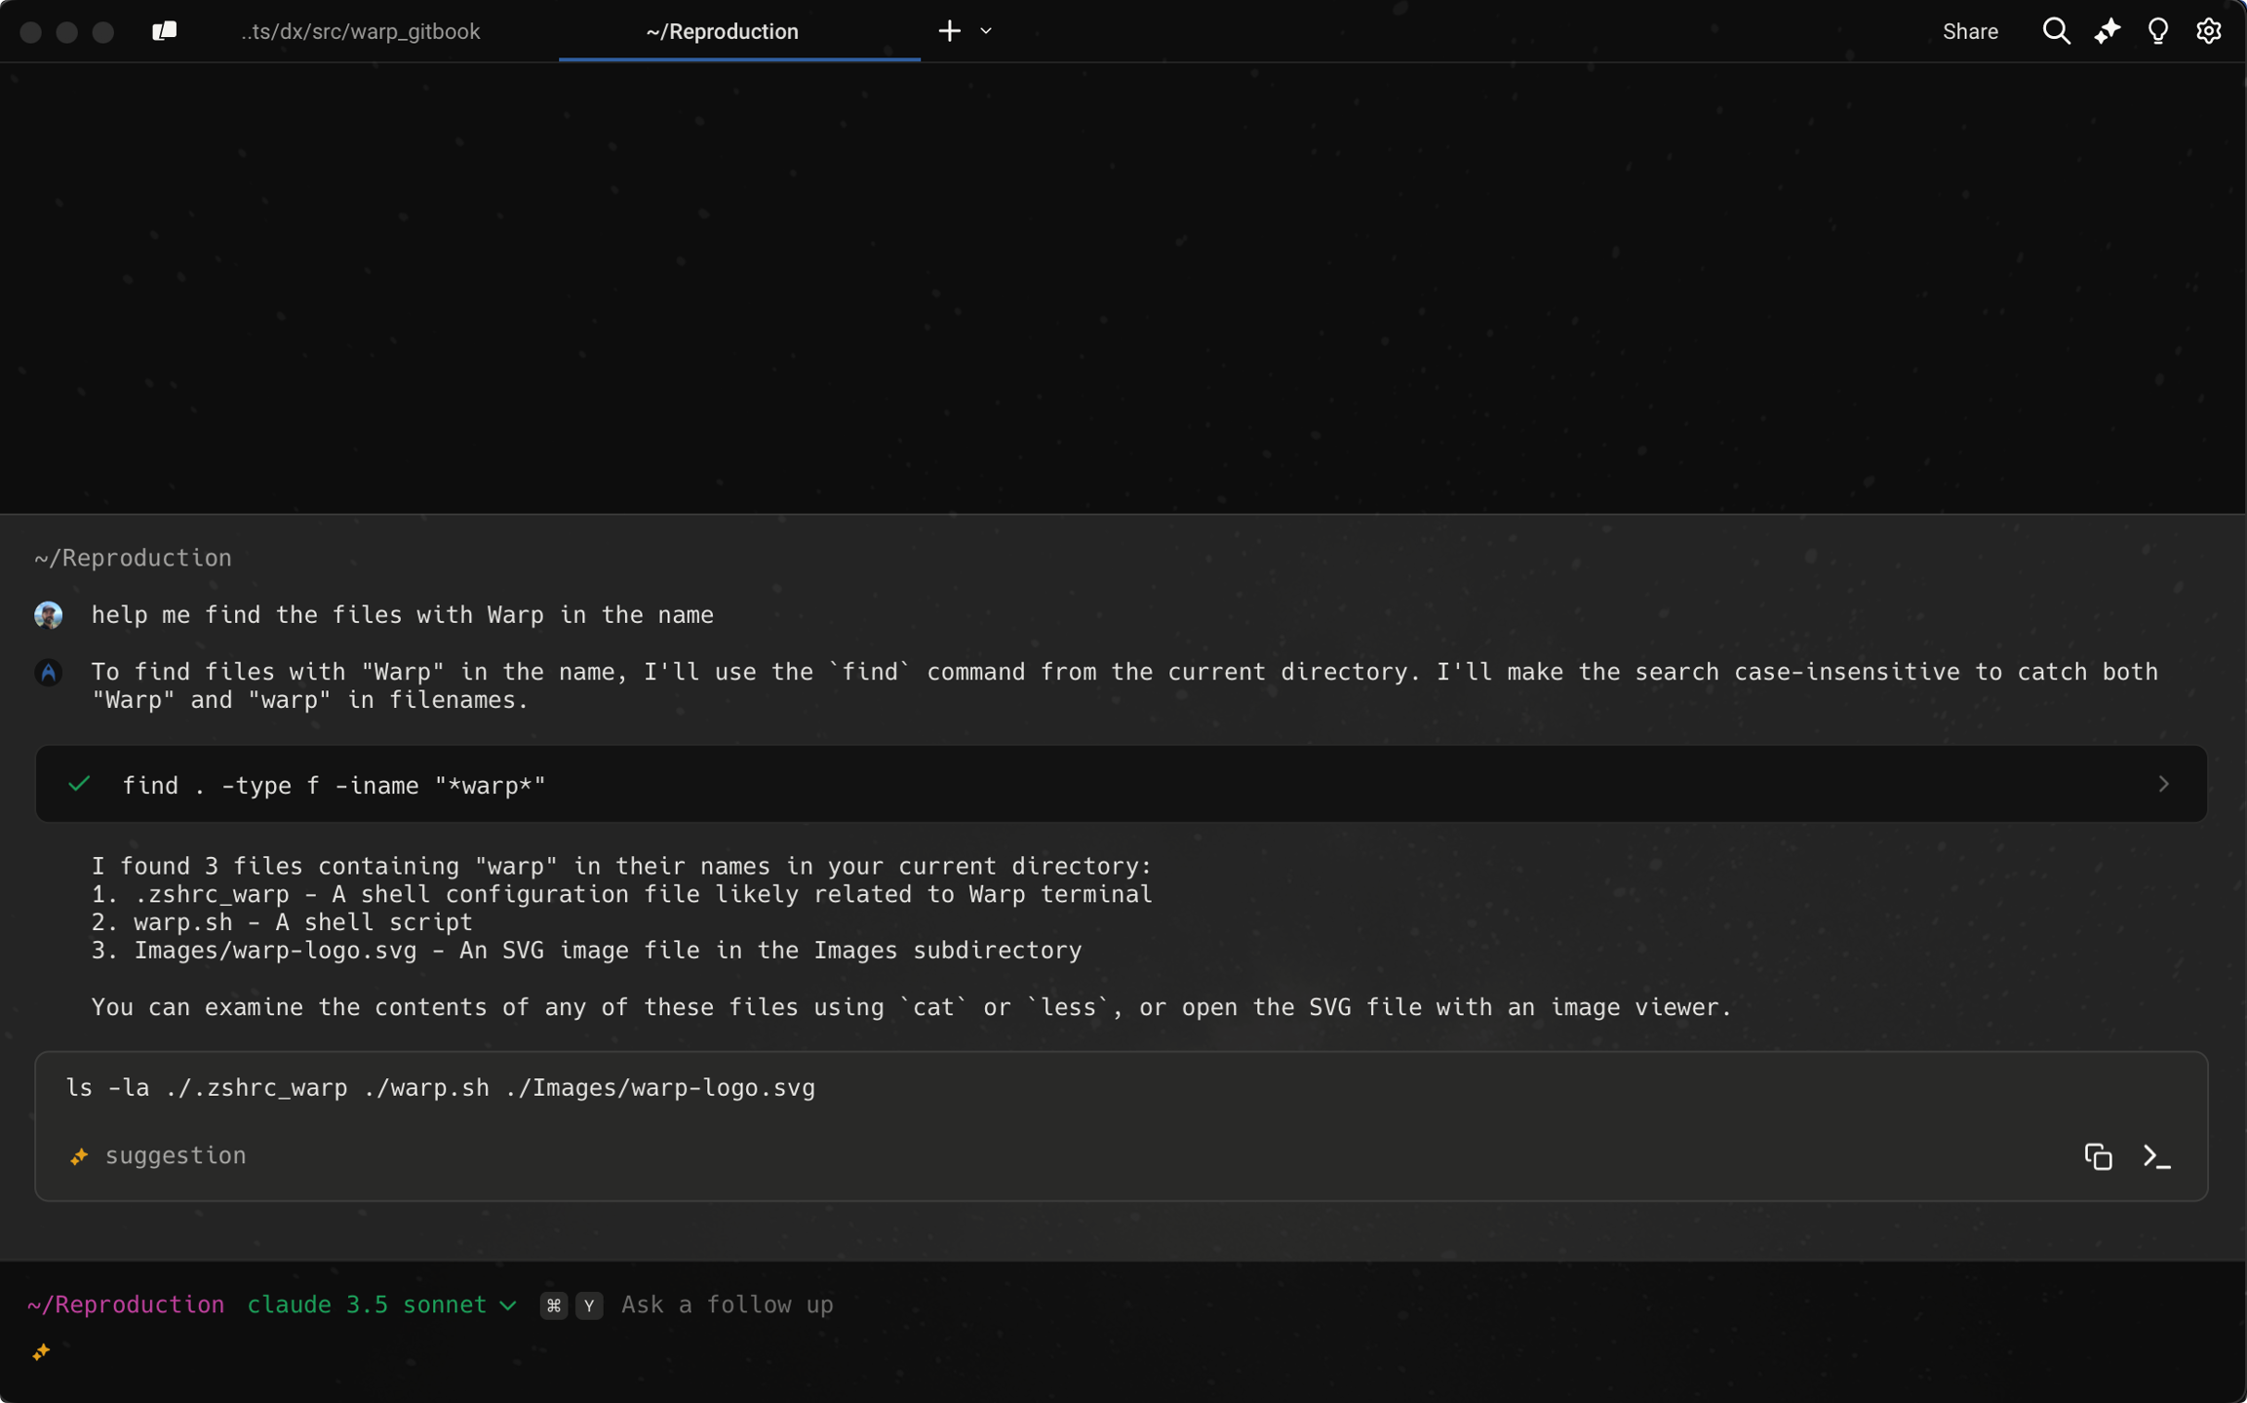Viewport: 2247px width, 1403px height.
Task: Add a new tab with plus icon
Action: click(x=949, y=31)
